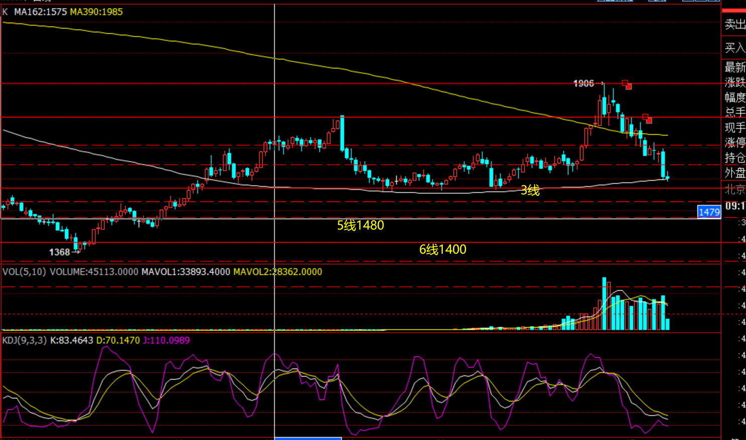Click the 北京 time zone label
Screen dimensions: 746x440
735,190
